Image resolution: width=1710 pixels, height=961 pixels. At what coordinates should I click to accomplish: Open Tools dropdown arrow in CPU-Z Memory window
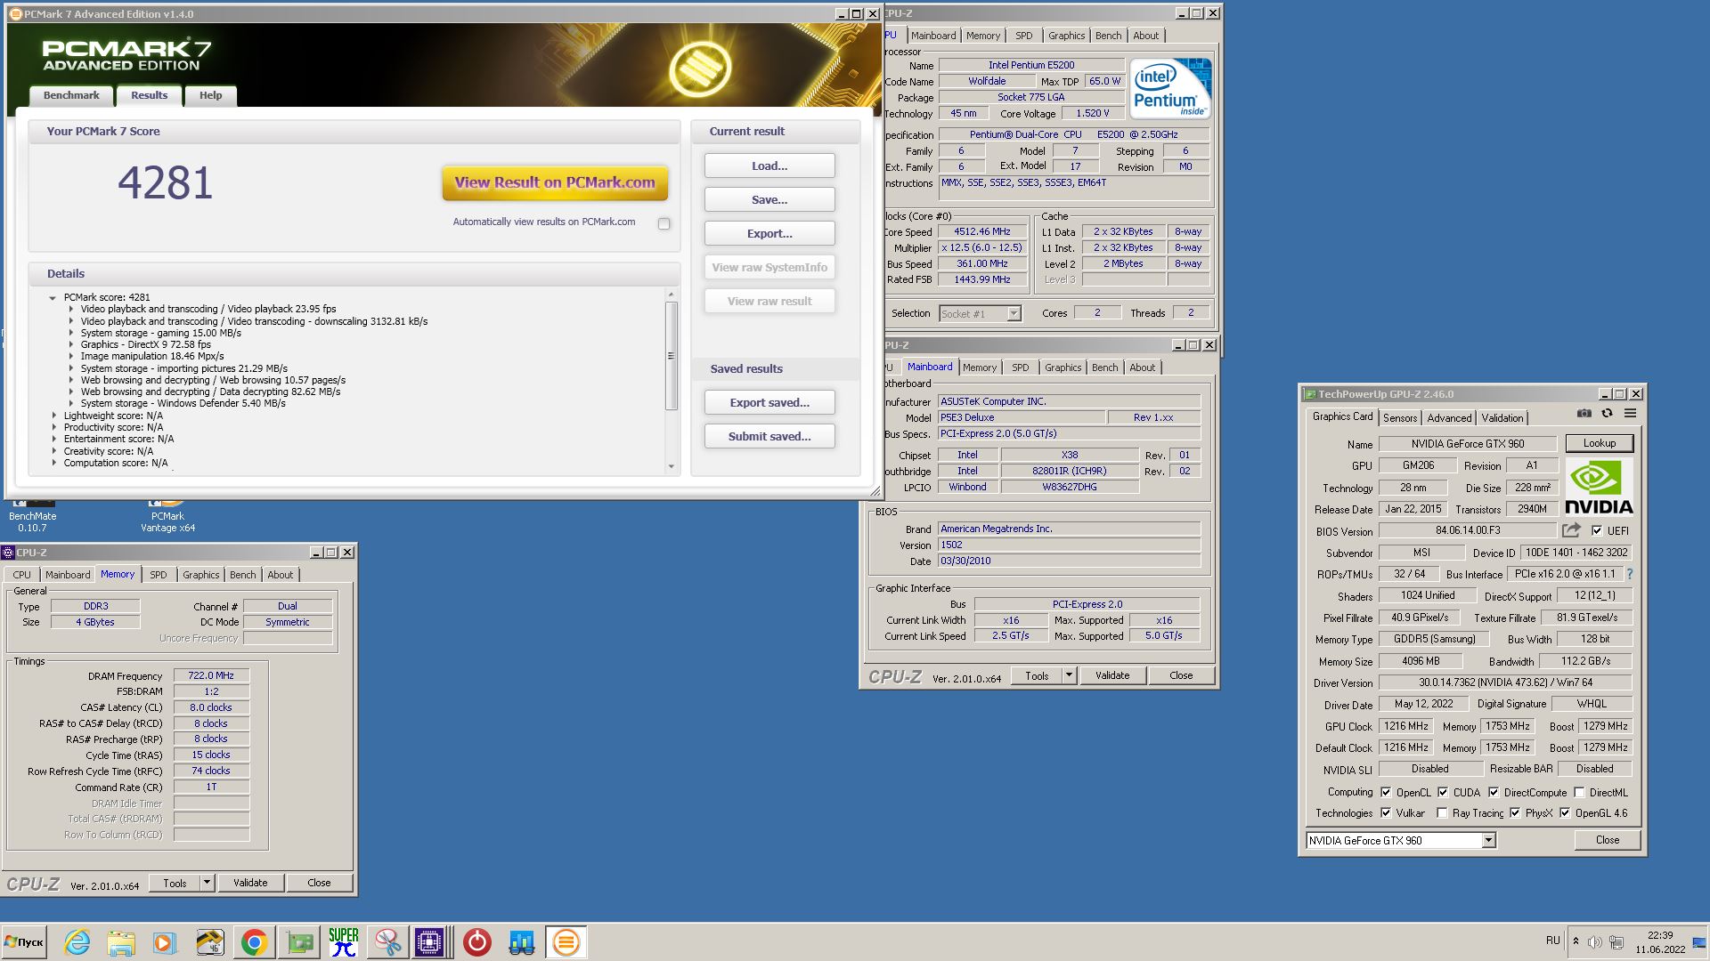pyautogui.click(x=207, y=883)
